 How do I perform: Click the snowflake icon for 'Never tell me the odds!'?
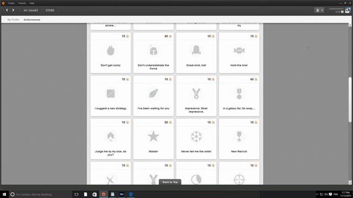196,136
